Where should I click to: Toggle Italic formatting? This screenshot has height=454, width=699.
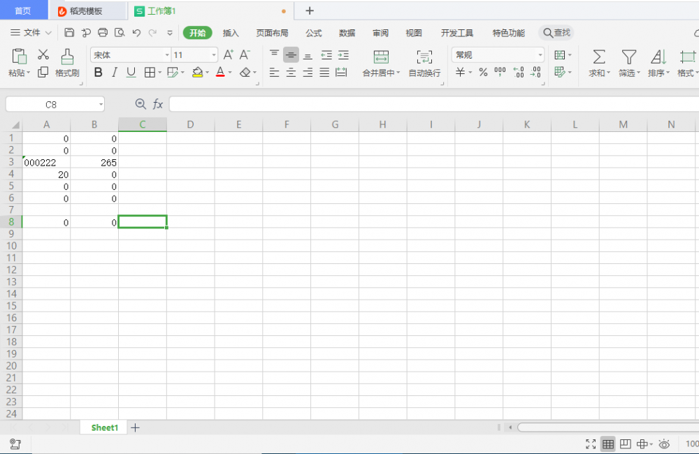click(x=115, y=72)
